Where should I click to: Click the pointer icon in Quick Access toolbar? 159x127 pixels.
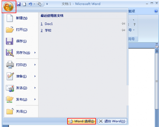tap(39, 4)
